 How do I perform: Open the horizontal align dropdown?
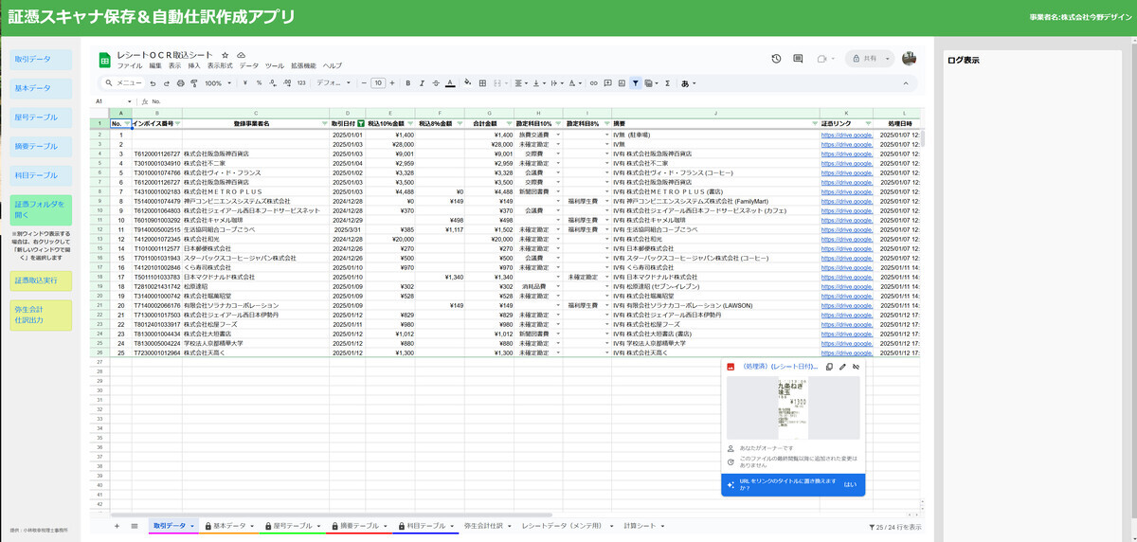(522, 83)
